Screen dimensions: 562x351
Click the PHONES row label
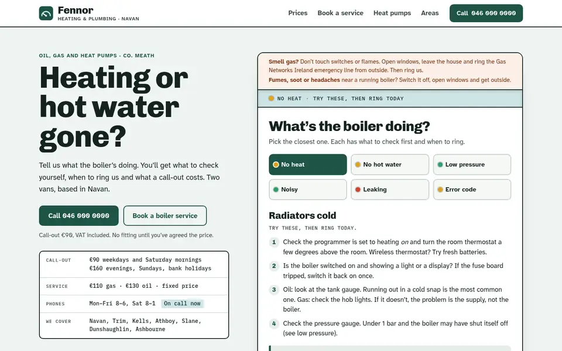click(x=55, y=304)
